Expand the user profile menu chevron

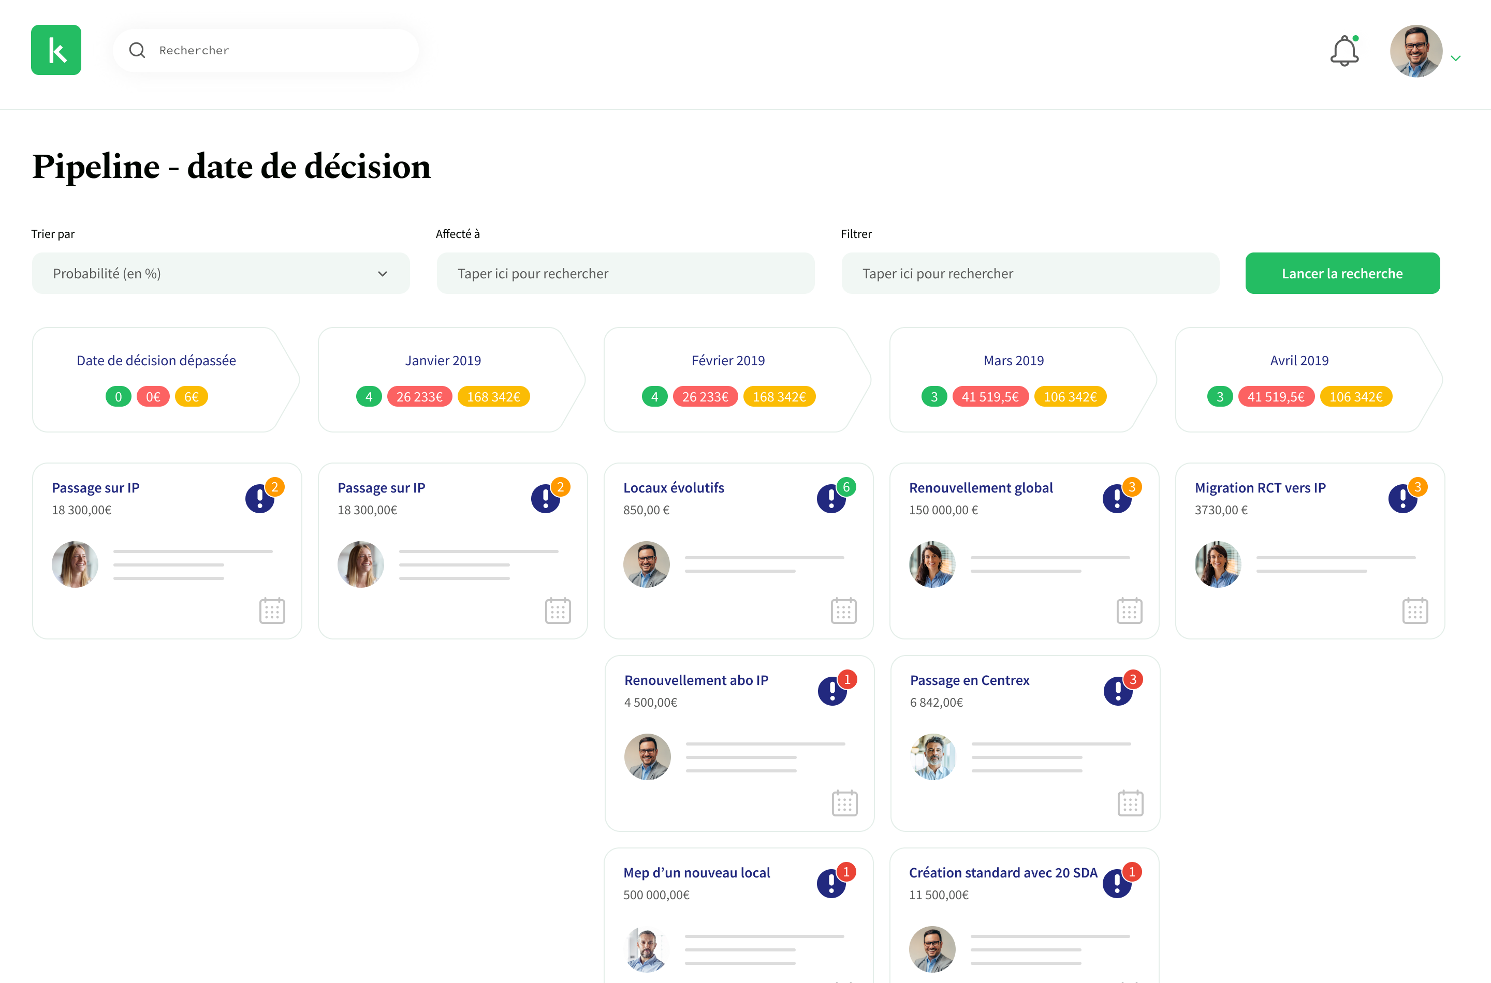[1456, 58]
